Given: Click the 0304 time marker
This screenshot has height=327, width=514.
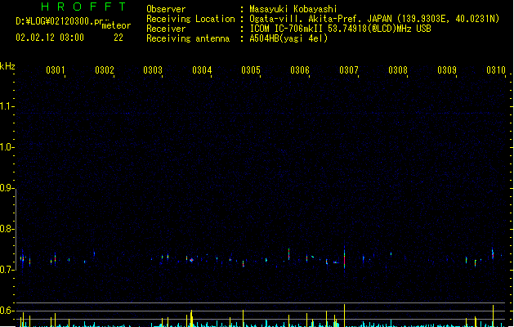Looking at the screenshot, I should pyautogui.click(x=202, y=70).
